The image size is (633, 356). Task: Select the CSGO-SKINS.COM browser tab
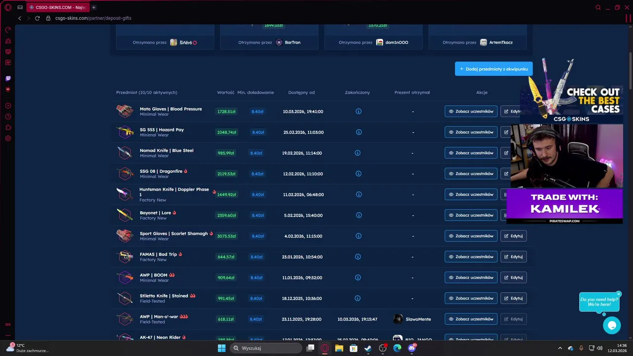click(57, 7)
